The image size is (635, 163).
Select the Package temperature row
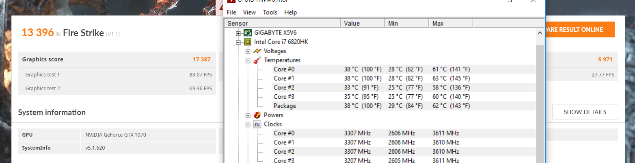(x=404, y=106)
